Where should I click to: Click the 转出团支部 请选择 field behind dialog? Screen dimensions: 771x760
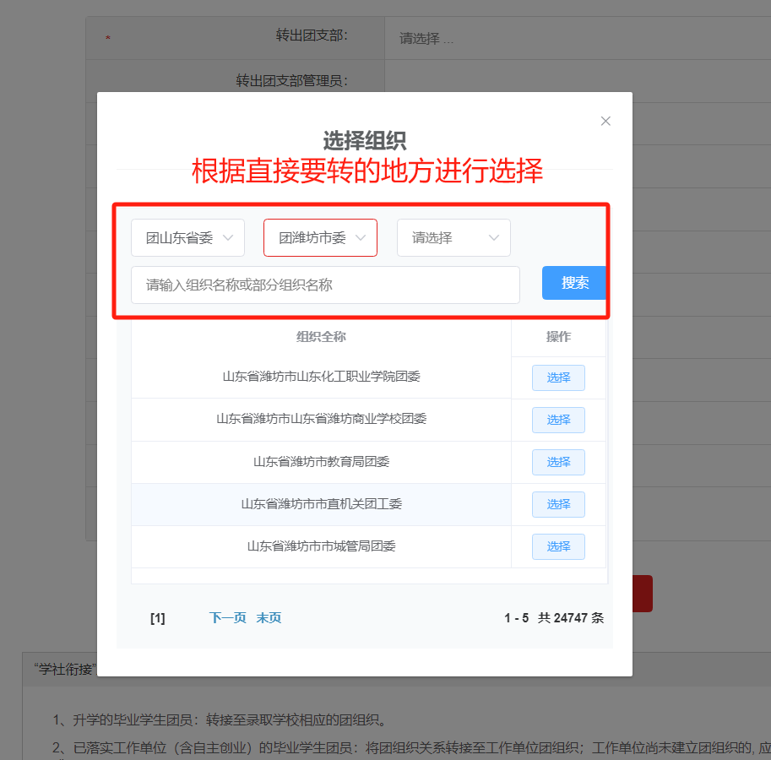[x=426, y=39]
